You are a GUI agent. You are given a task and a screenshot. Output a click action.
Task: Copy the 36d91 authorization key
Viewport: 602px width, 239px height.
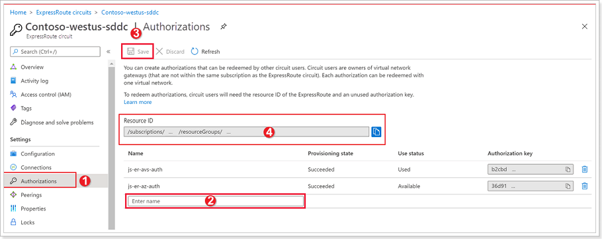tap(568, 186)
